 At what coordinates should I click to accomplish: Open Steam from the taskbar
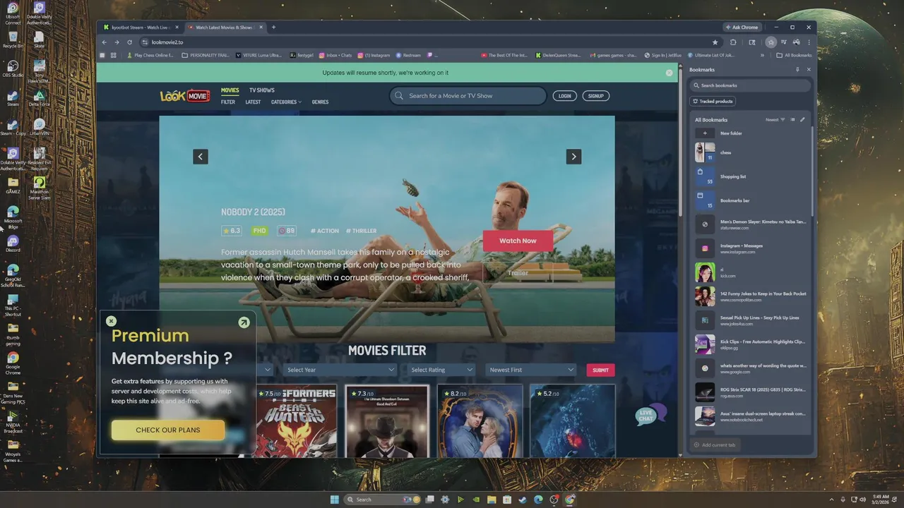pos(523,500)
